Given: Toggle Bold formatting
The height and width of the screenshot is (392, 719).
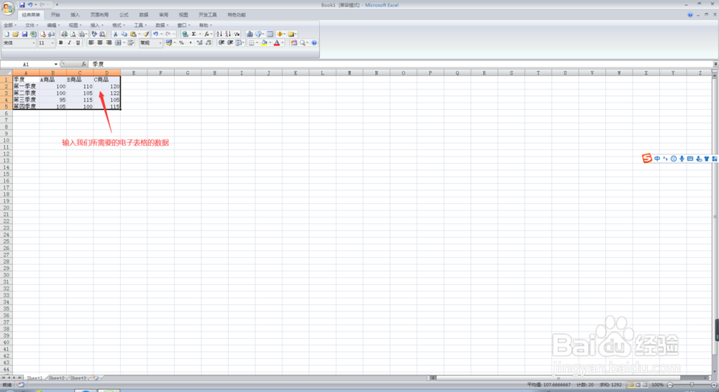Looking at the screenshot, I should tap(60, 42).
